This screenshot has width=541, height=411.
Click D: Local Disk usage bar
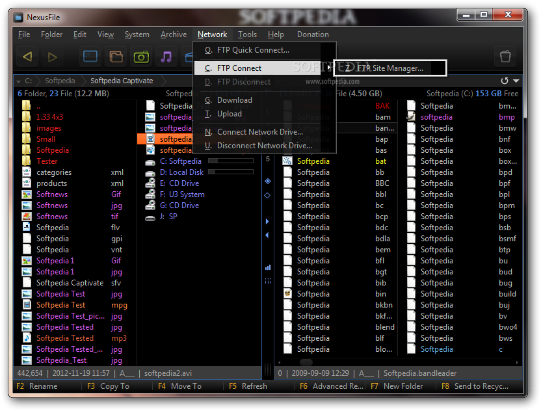tap(231, 172)
